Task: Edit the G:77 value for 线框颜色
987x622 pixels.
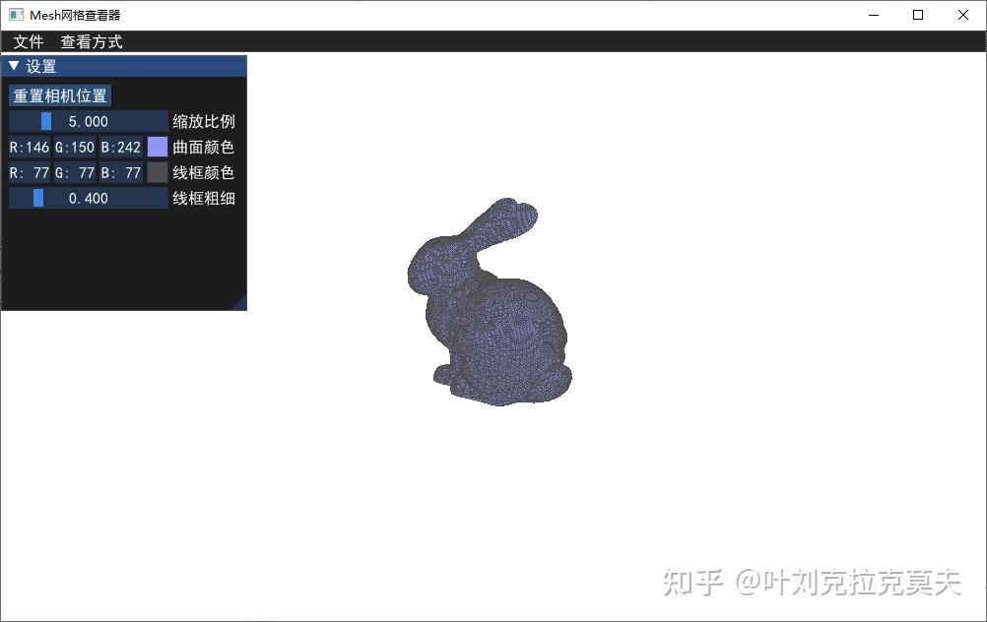Action: (75, 172)
